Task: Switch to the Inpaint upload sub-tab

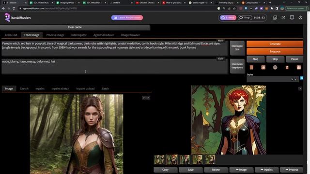Action: 85,88
